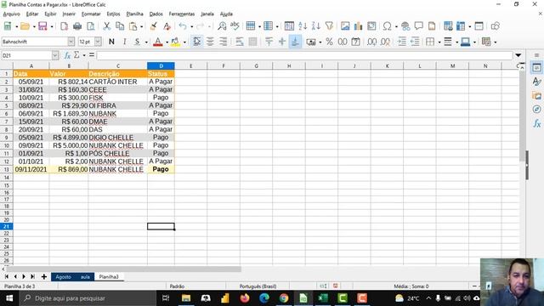Open Borders dropdown arrow
The height and width of the screenshot is (306, 544).
coord(439,42)
